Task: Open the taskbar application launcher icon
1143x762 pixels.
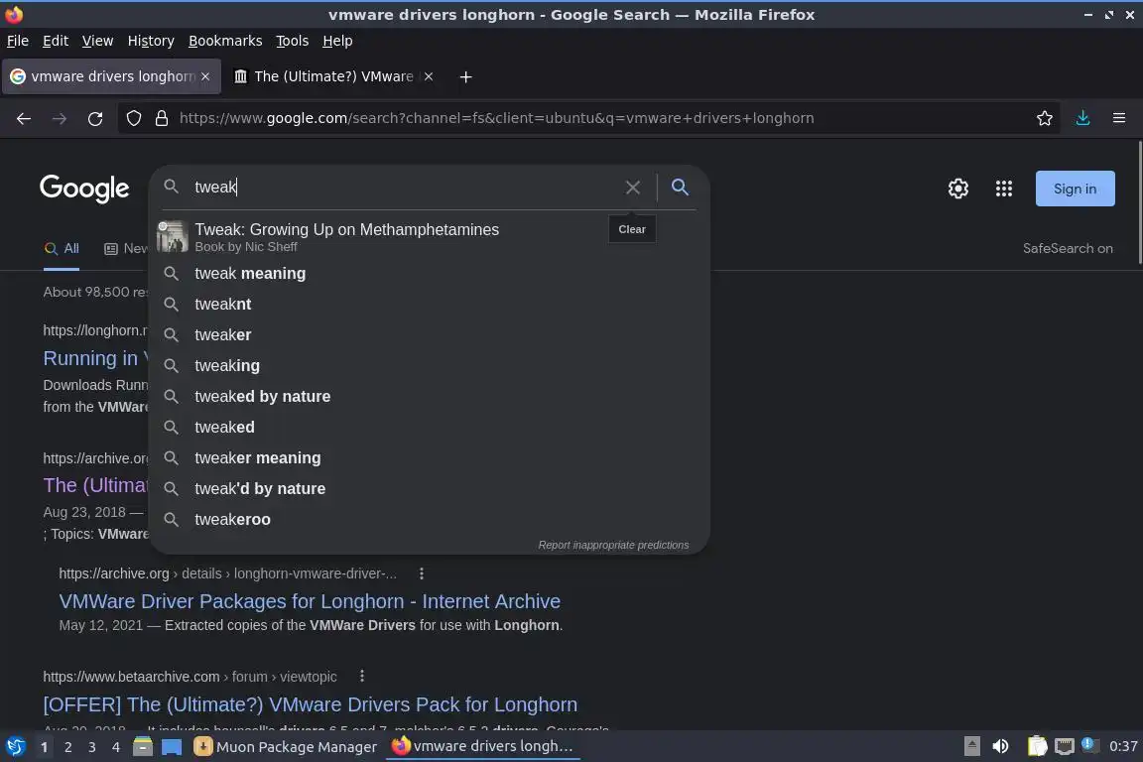Action: 15,747
